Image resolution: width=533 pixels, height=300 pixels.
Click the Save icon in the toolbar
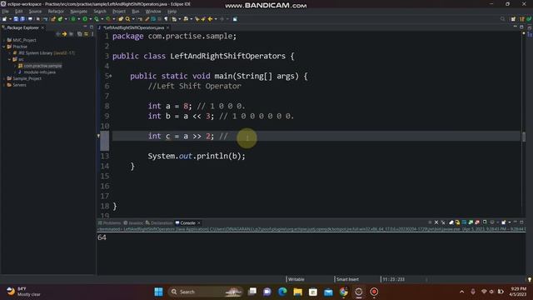pyautogui.click(x=16, y=19)
